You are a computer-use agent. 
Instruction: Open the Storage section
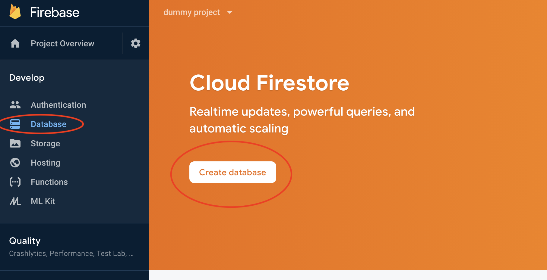(45, 144)
